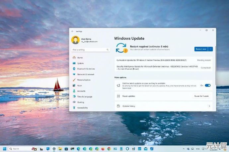Select Accounts in the settings sidebar
This screenshot has height=152, width=229.
[81, 91]
